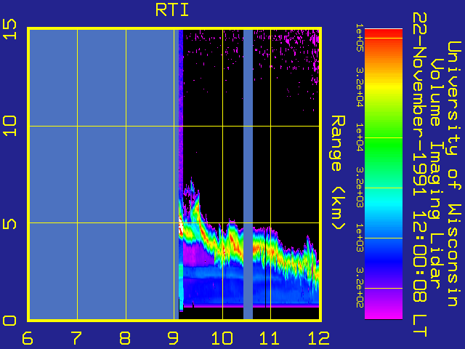Click the 1e+05 colorbar label

(x=360, y=38)
